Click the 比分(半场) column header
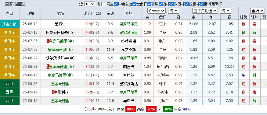267x115 pixels. [x=92, y=13]
